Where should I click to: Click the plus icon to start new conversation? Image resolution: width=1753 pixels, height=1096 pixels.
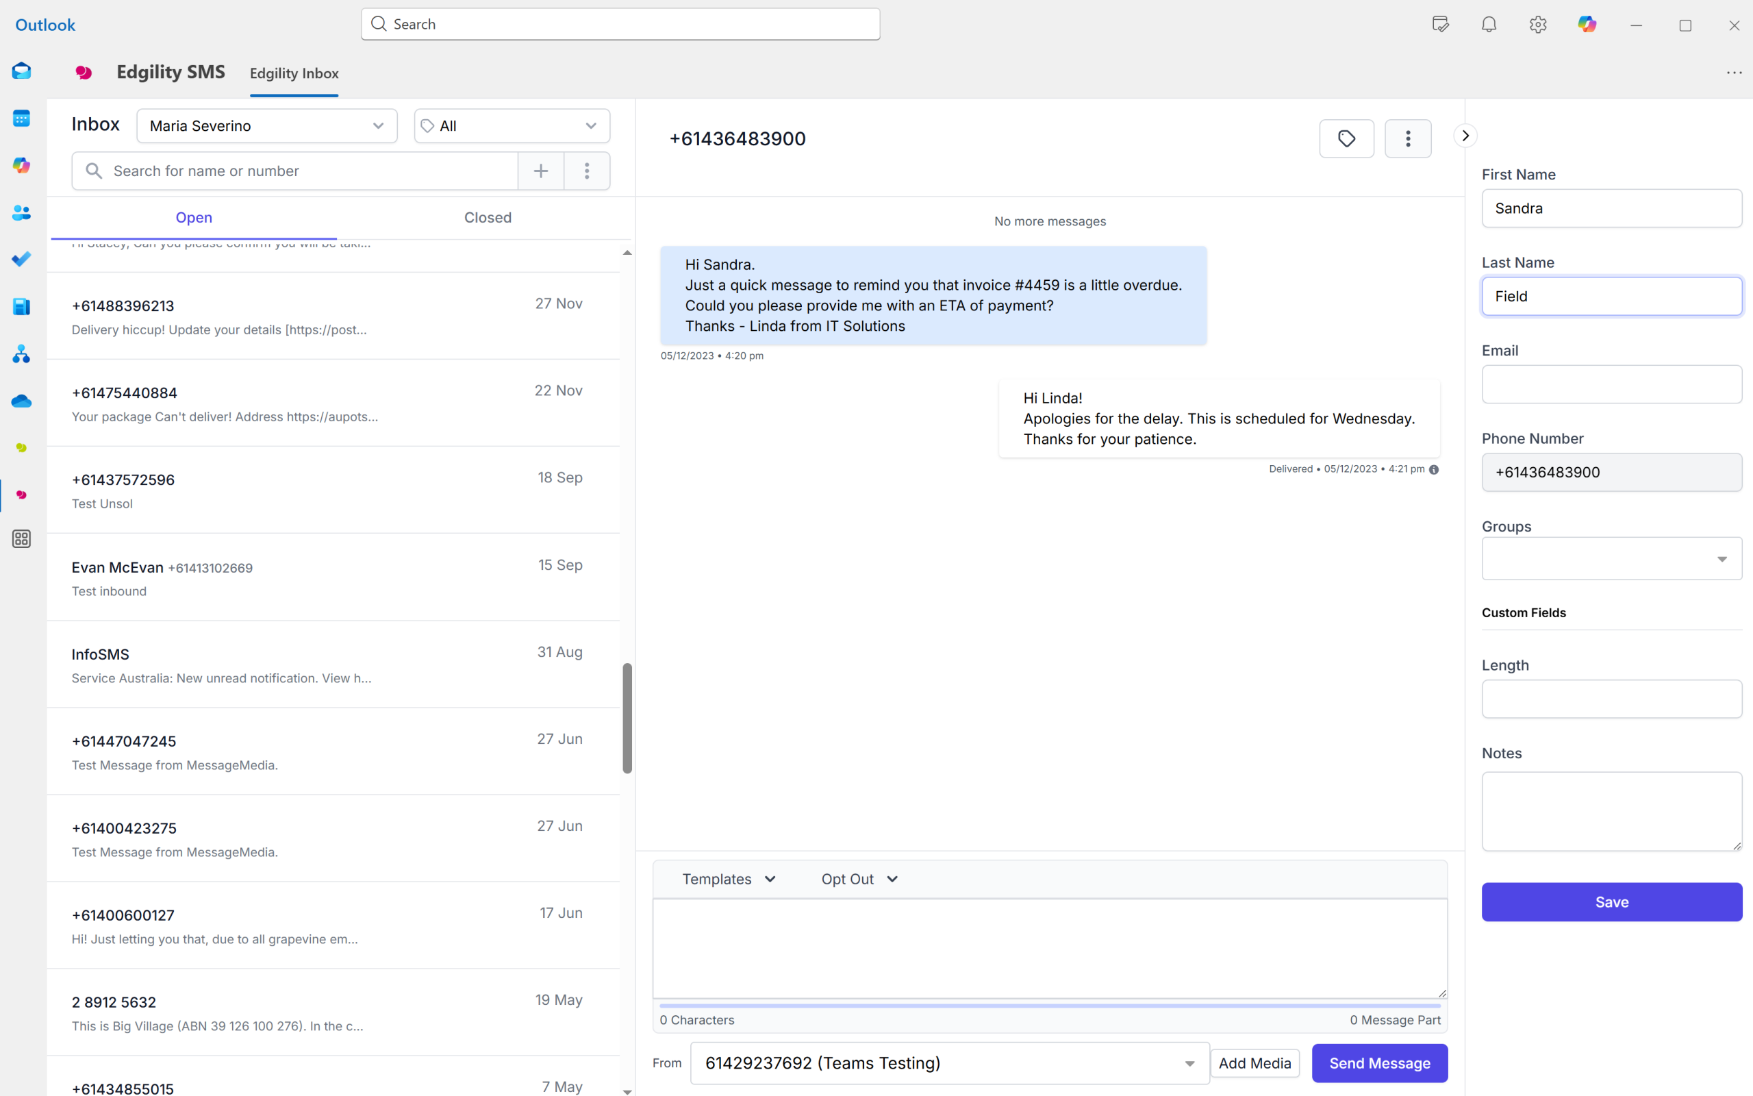540,171
